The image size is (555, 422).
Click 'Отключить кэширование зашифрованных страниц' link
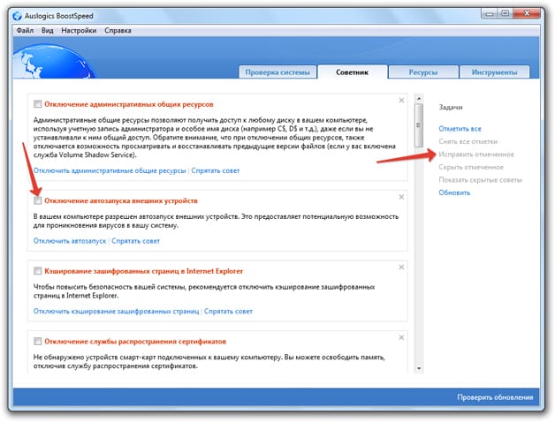click(x=116, y=312)
